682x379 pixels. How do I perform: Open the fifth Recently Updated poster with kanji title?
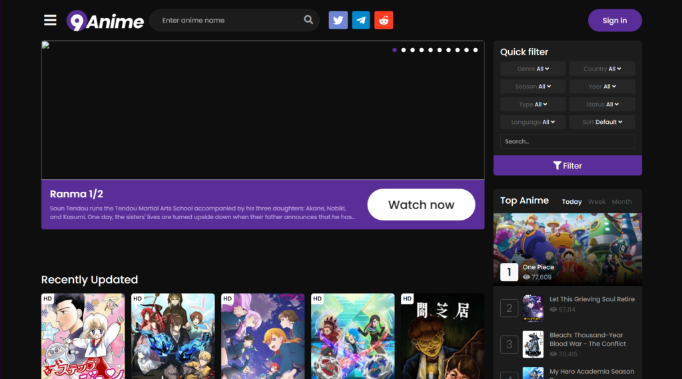point(442,336)
